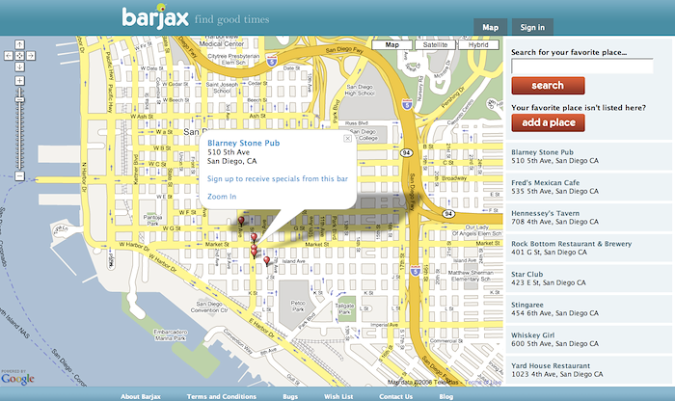Image resolution: width=675 pixels, height=401 pixels.
Task: Pan the map down with arrow control
Action: pyautogui.click(x=20, y=67)
